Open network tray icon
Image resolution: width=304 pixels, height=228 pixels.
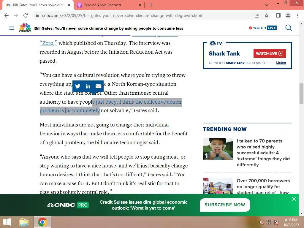(269, 222)
